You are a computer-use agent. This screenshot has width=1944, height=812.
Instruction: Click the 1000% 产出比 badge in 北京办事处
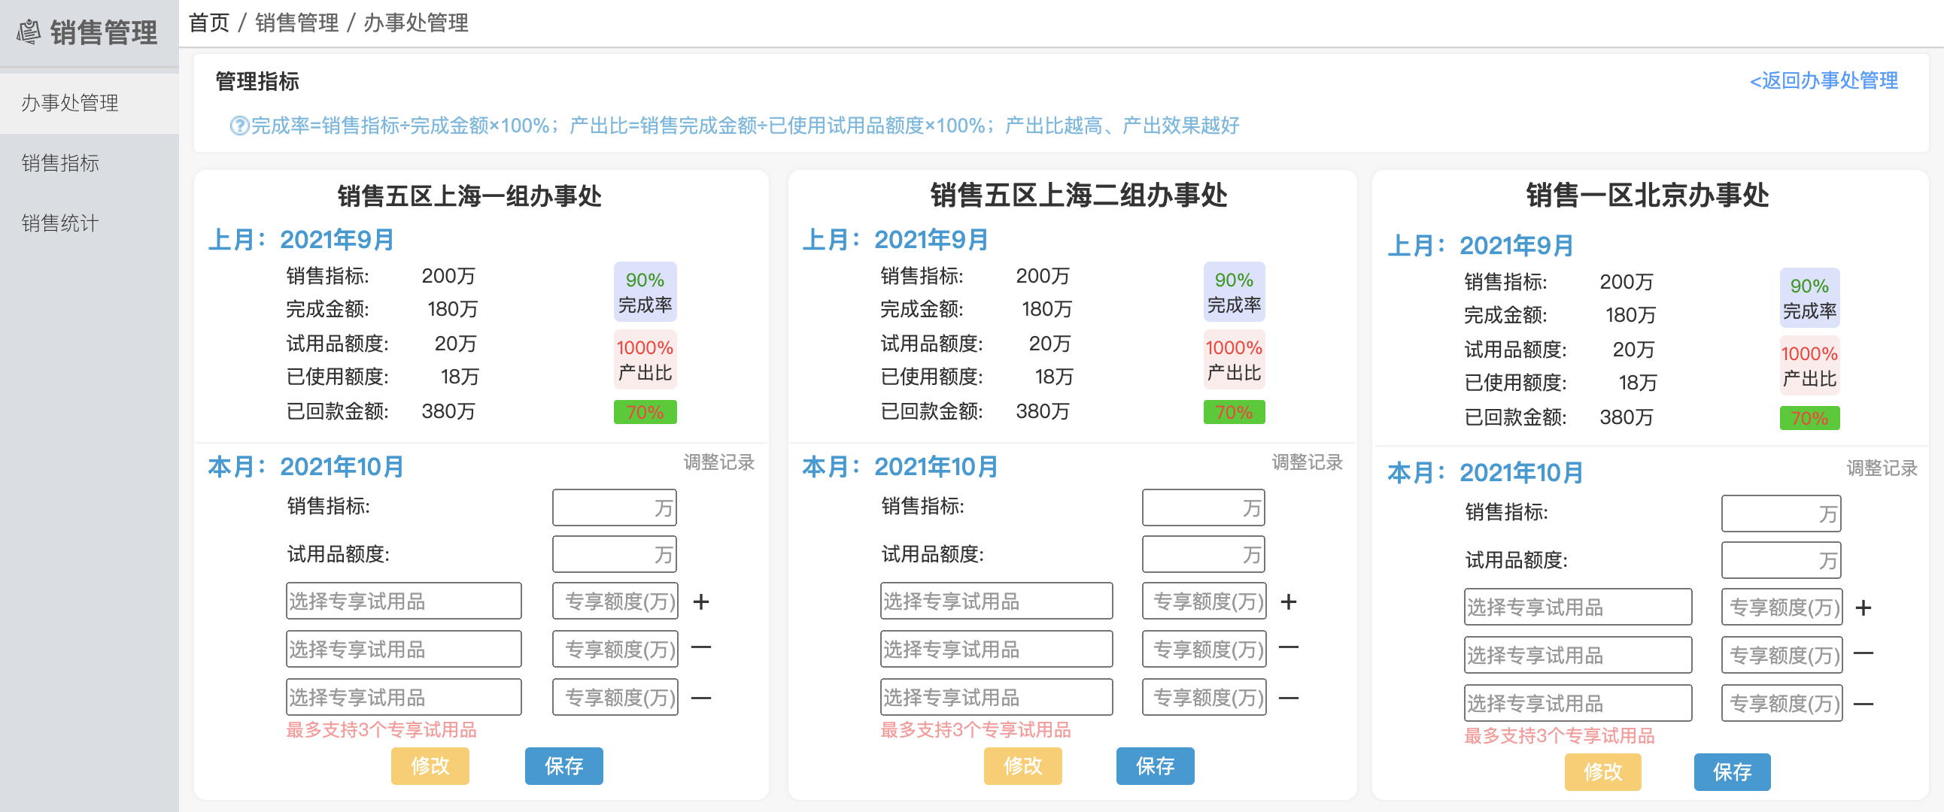pyautogui.click(x=1809, y=365)
